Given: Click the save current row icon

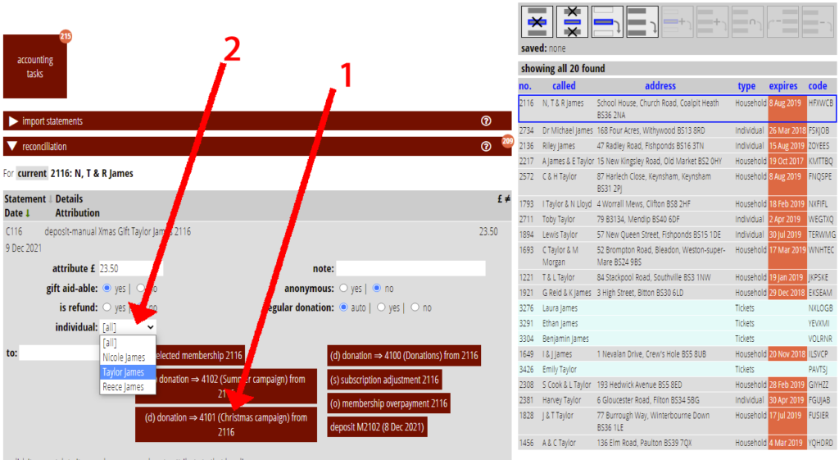Looking at the screenshot, I should click(x=607, y=22).
